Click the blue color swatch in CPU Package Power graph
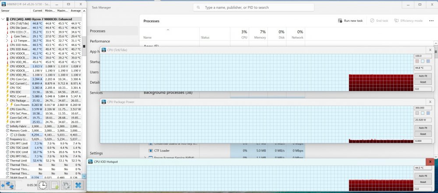Viewport: 438px width, 193px height. [428, 113]
